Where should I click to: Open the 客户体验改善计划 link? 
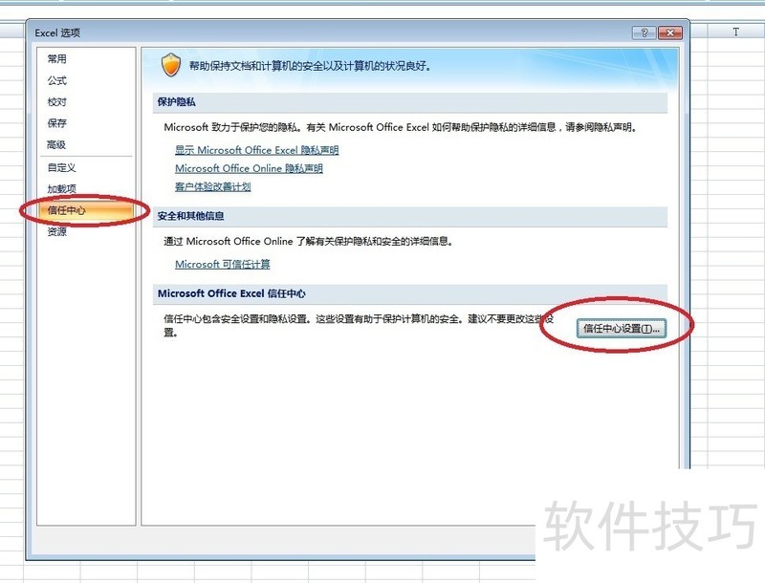tap(212, 186)
